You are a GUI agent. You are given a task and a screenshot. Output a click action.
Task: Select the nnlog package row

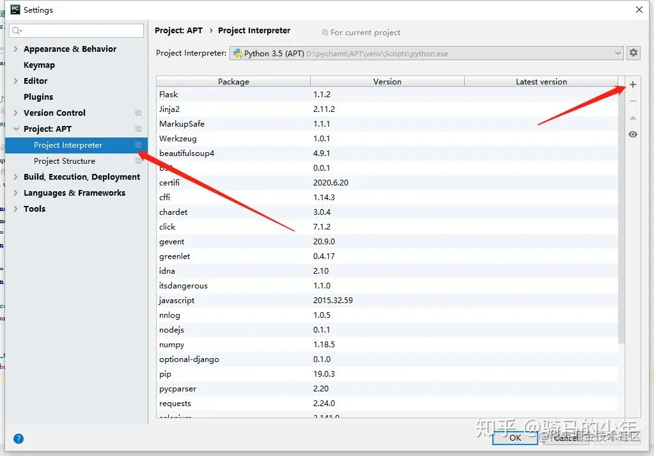pyautogui.click(x=387, y=315)
